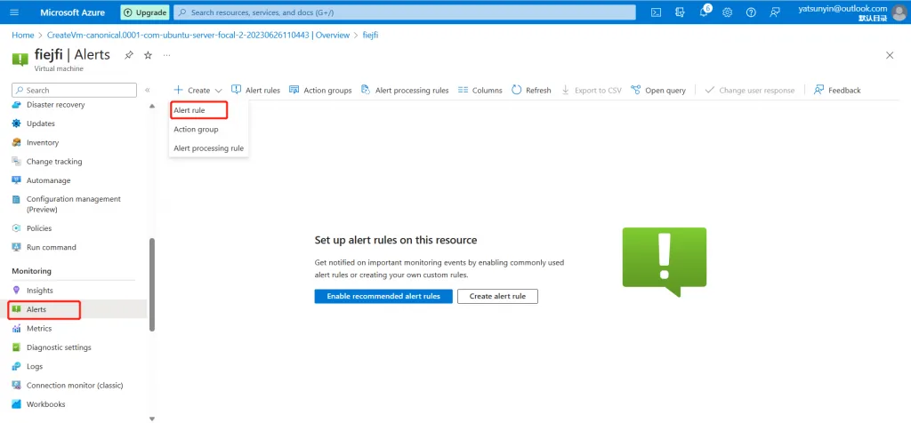Open the more options ellipsis next to title
Viewport: 911px width, 423px height.
coord(166,55)
